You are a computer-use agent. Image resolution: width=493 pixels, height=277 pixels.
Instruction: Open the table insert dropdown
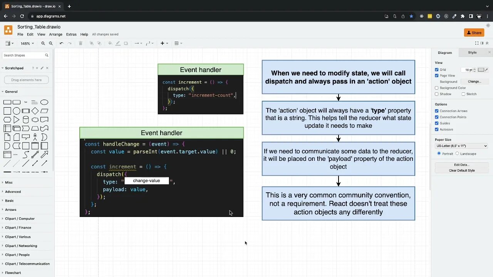tap(178, 43)
